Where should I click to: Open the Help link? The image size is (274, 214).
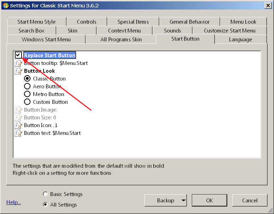coord(13,202)
